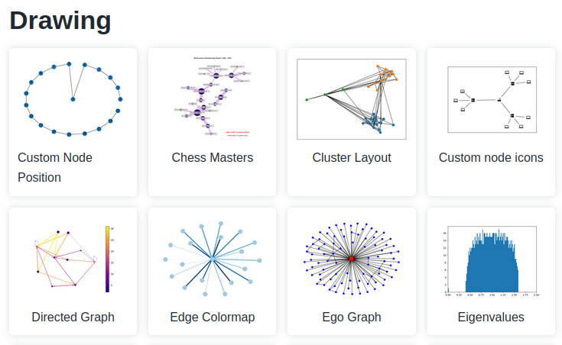This screenshot has height=345, width=562.
Task: Select the Custom node icons thumbnail image
Action: [492, 99]
